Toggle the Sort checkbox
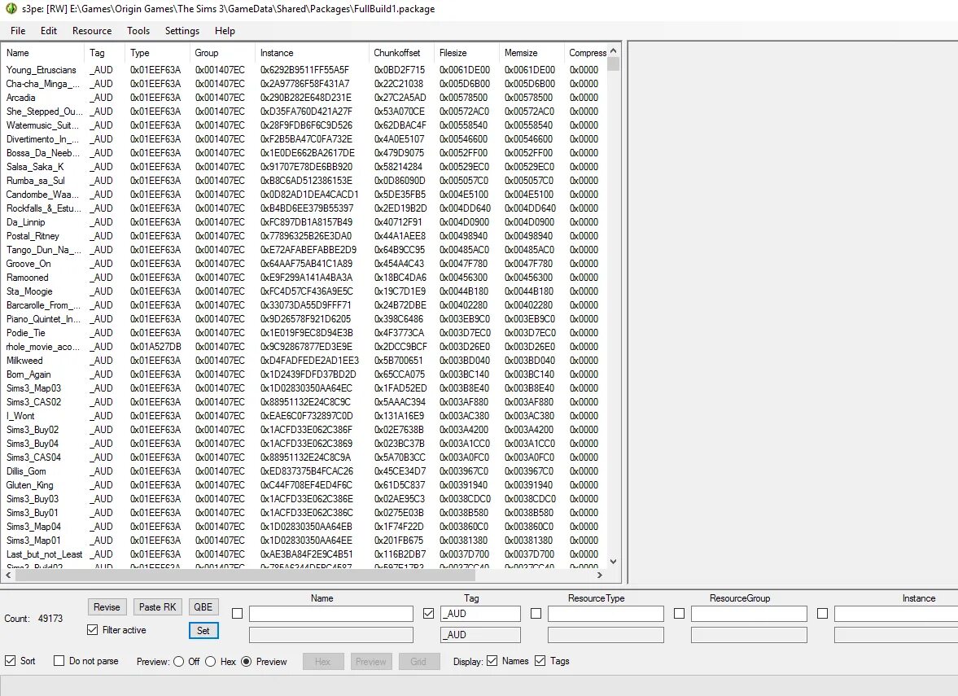Screen dimensions: 958x696 click(x=10, y=660)
